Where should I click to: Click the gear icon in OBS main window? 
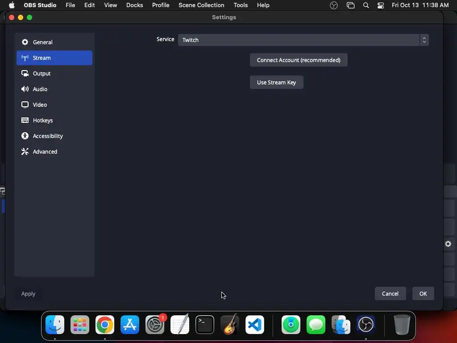click(x=448, y=244)
